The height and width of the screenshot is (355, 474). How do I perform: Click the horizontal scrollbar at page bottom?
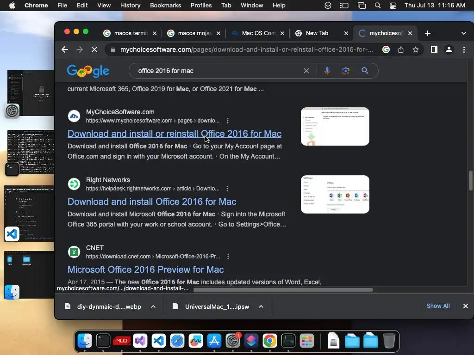click(x=283, y=290)
